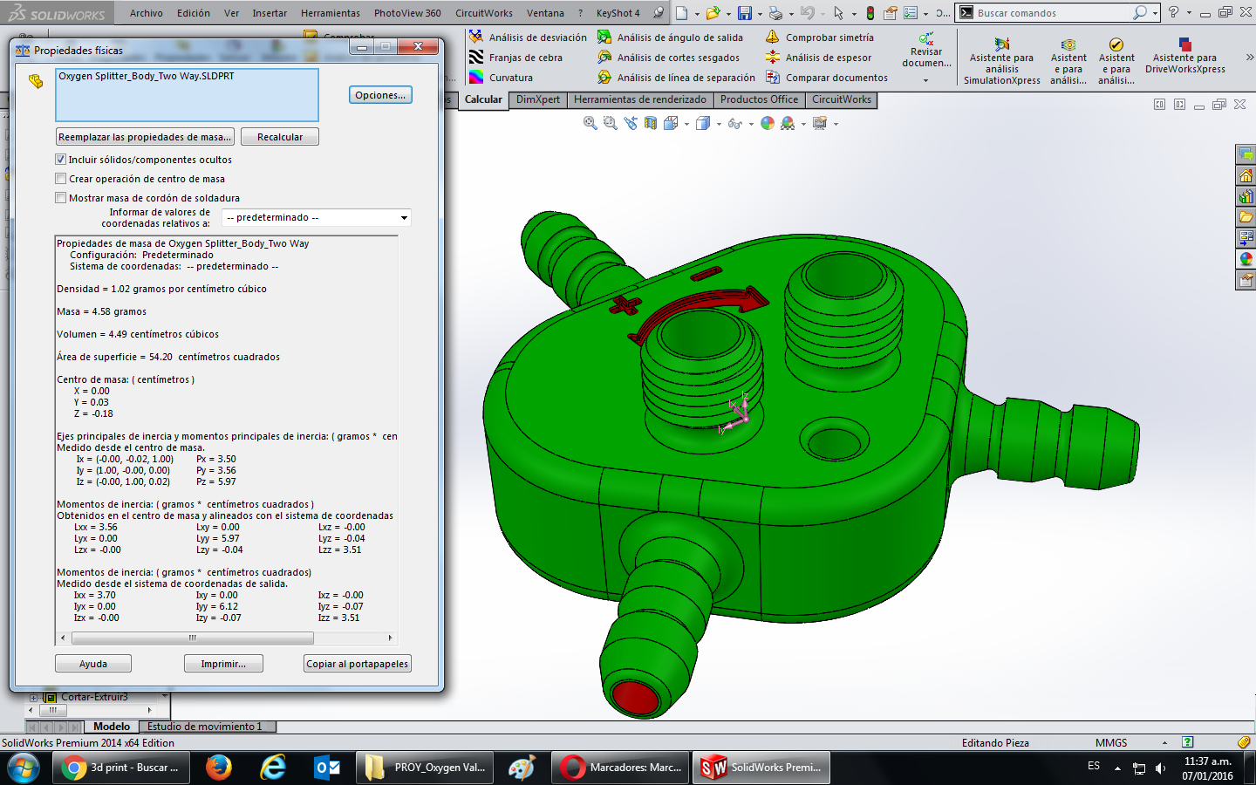Open the SolidWorks Forum chat pane icon
The image size is (1256, 785).
1246,154
